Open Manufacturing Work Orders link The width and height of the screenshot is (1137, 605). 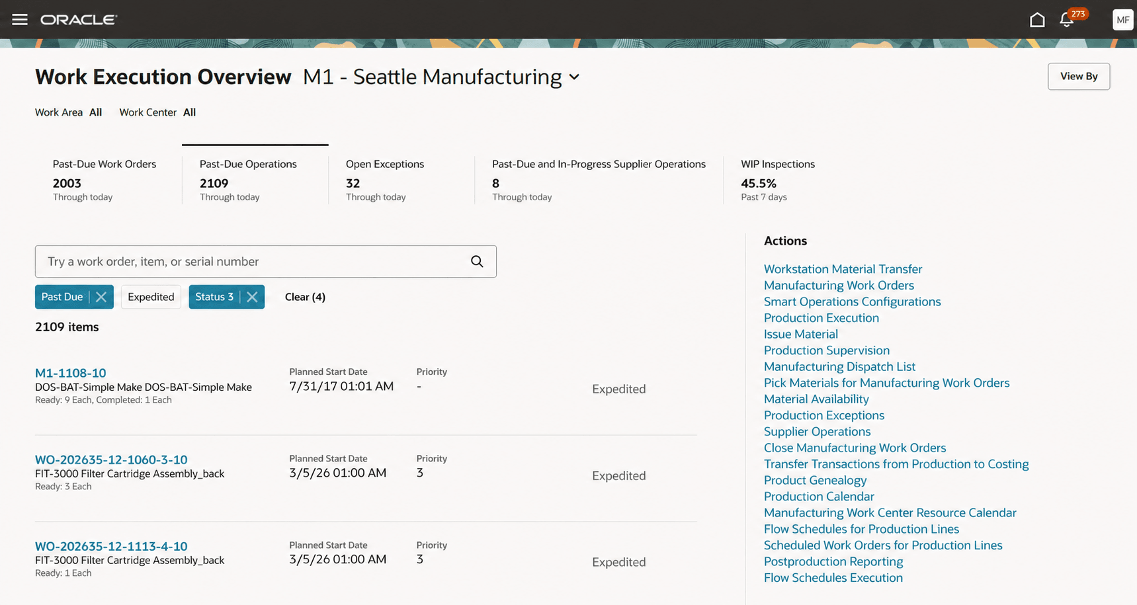(839, 285)
